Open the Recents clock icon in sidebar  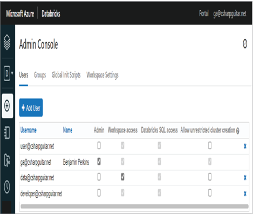tap(7, 186)
